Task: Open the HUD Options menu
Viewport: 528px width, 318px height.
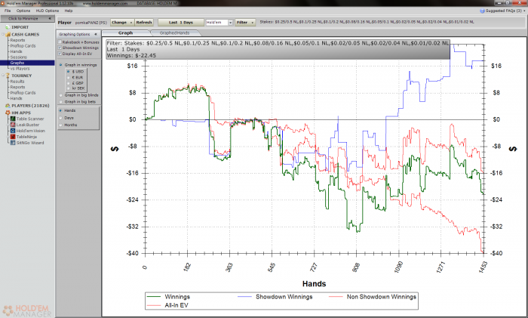Action: click(46, 11)
